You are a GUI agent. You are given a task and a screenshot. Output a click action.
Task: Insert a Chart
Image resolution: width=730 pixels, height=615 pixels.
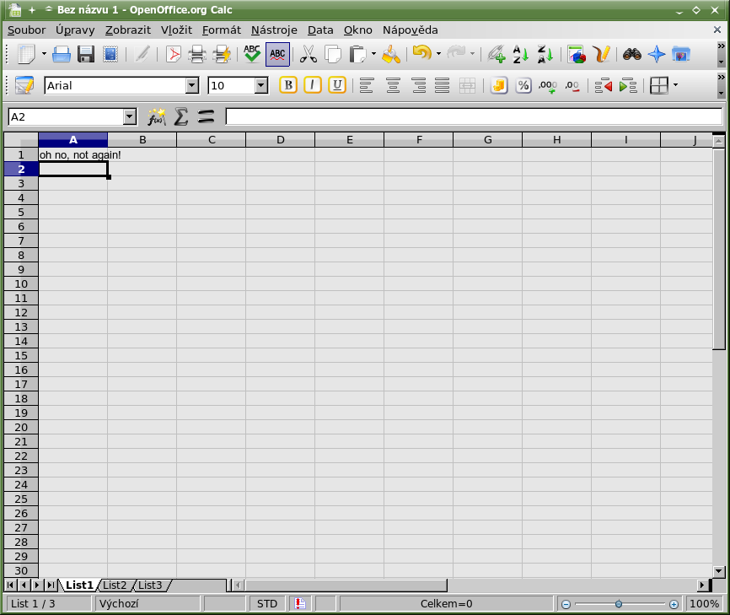click(577, 55)
